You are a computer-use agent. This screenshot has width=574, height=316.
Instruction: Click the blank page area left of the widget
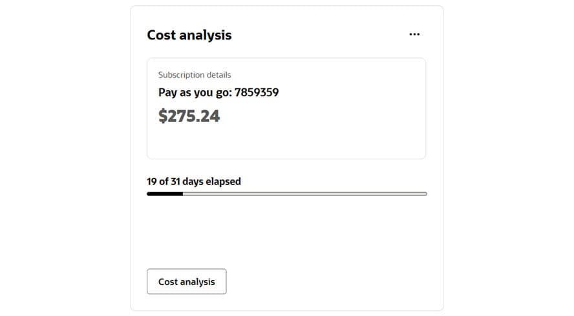(65, 158)
